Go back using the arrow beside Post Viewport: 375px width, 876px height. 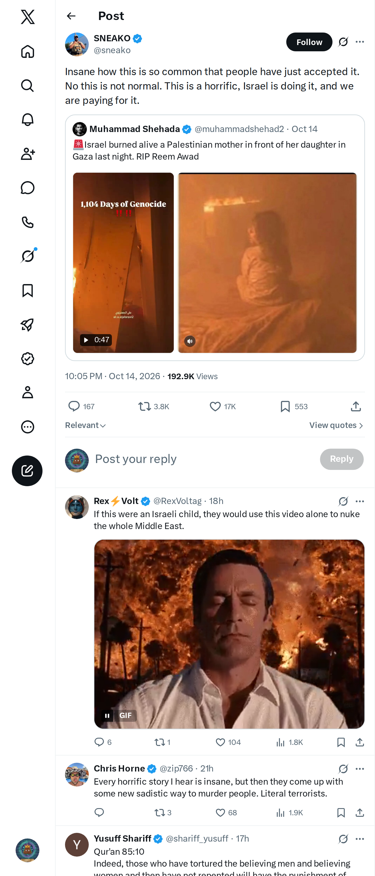click(x=71, y=16)
